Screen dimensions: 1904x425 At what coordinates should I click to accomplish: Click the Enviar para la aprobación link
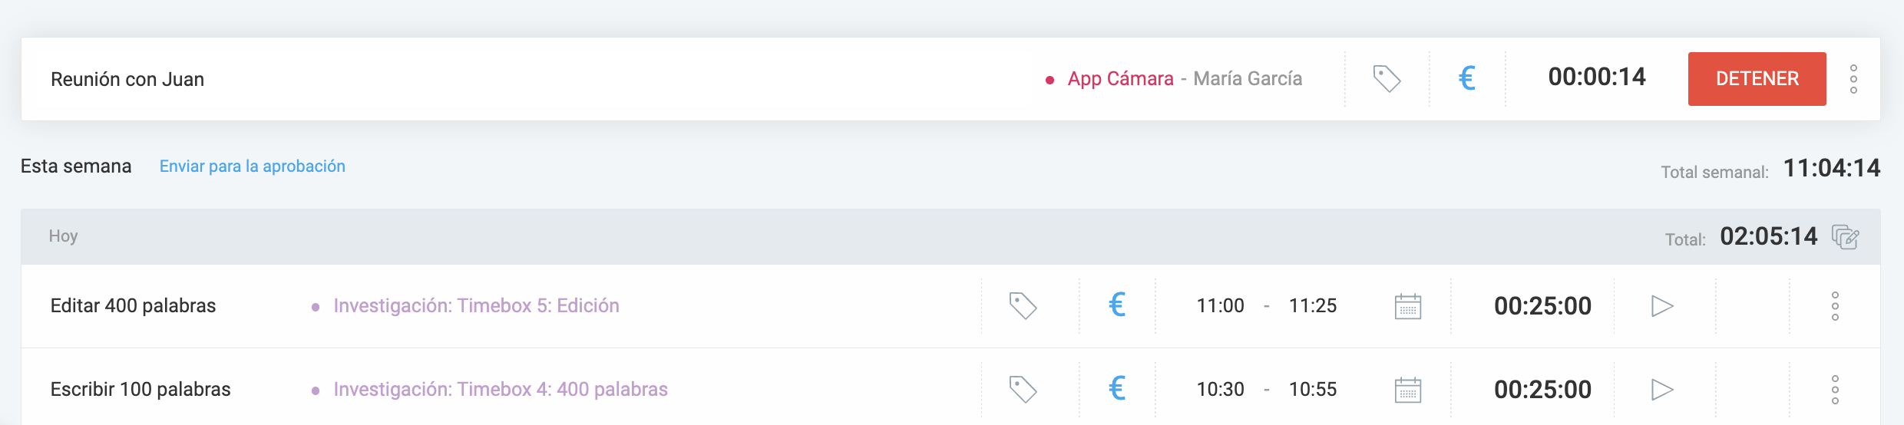pyautogui.click(x=252, y=166)
